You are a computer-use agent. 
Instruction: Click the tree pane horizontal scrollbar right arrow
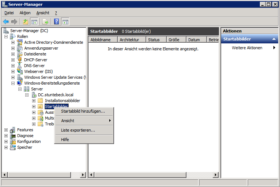tap(83, 175)
